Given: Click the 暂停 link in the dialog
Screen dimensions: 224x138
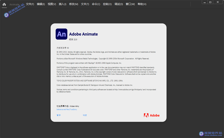Looking at the screenshot, I should (58, 115).
